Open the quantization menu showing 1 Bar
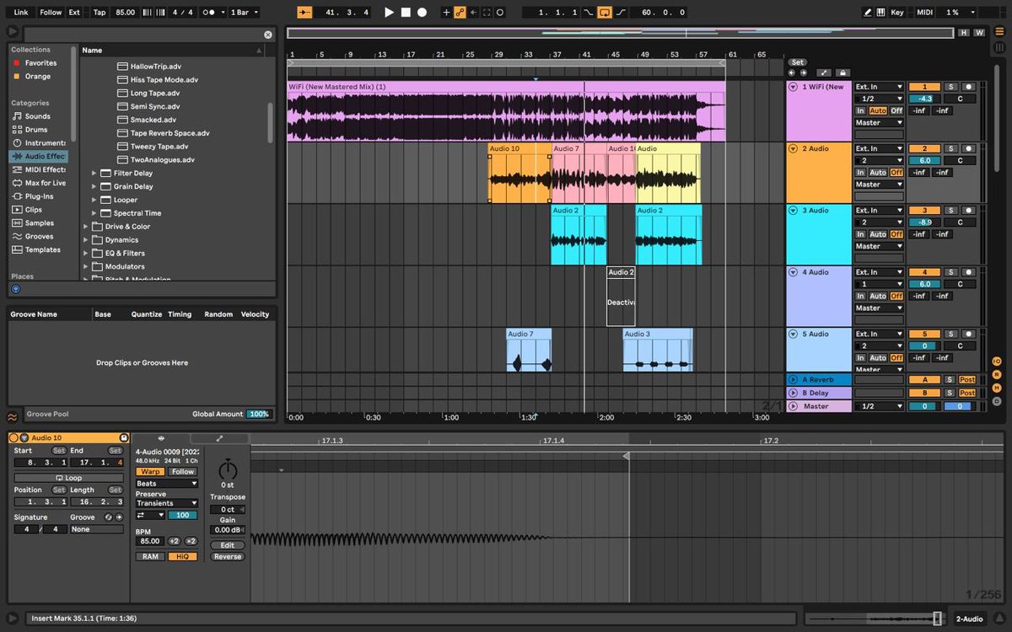 [x=245, y=13]
